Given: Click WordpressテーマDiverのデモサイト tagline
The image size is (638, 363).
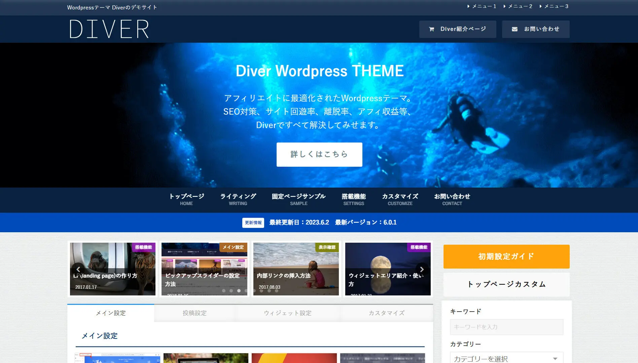Looking at the screenshot, I should click(x=112, y=7).
